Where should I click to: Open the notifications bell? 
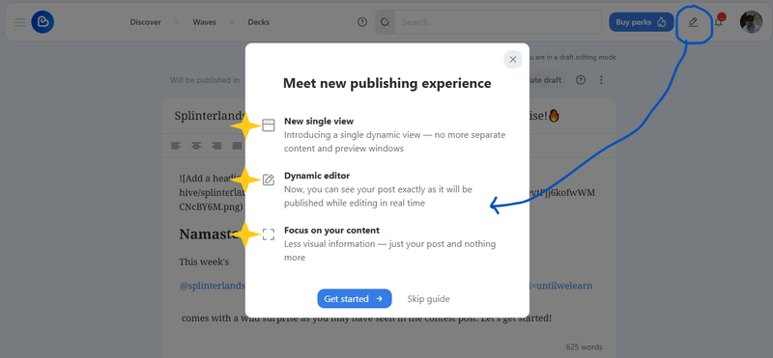719,22
